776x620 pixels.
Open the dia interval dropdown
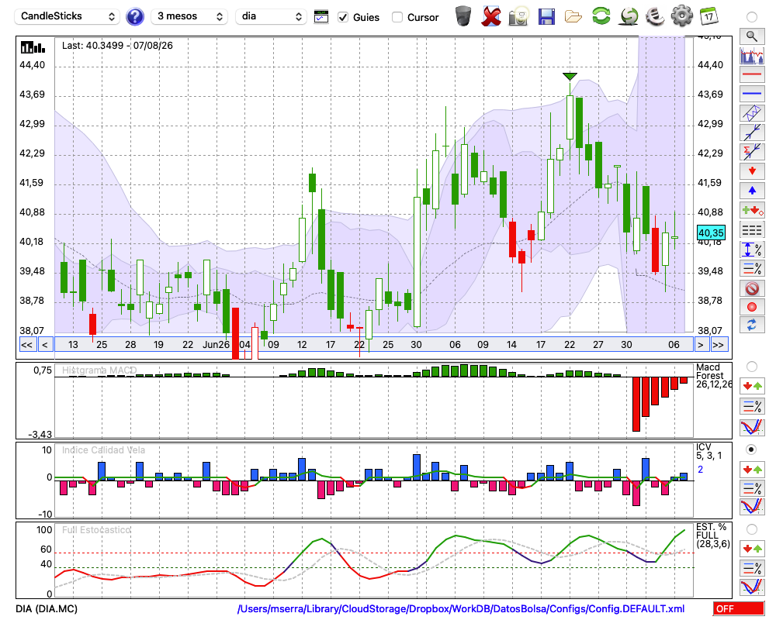[271, 16]
